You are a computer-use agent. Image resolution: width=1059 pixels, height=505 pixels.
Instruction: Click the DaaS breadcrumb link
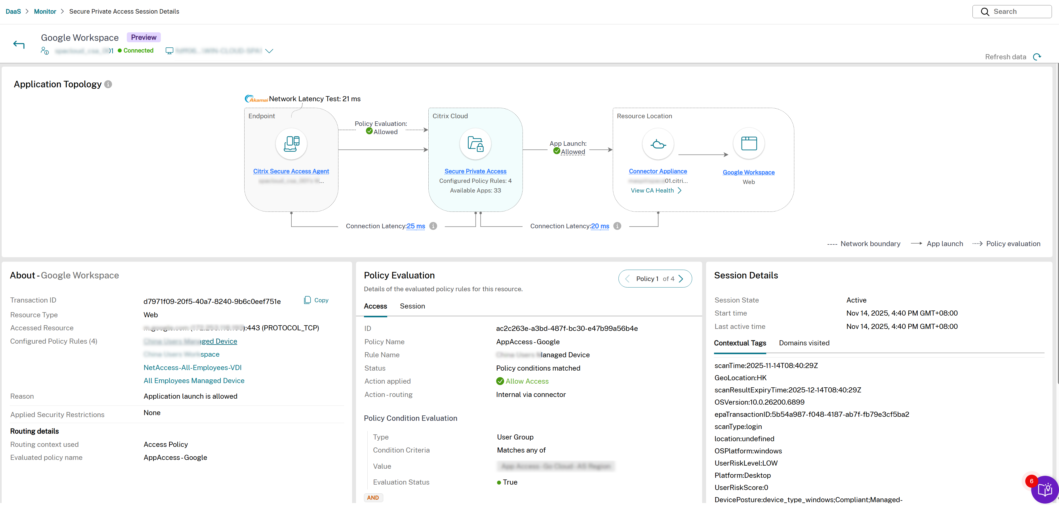13,12
